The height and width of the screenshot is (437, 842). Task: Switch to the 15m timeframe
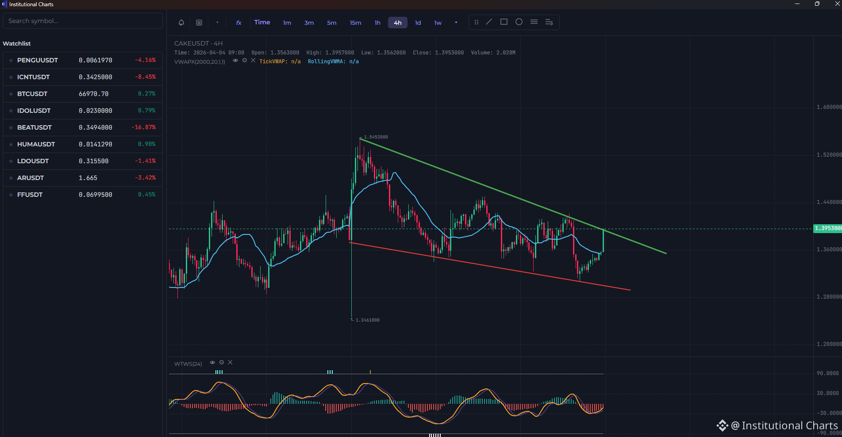pyautogui.click(x=355, y=23)
